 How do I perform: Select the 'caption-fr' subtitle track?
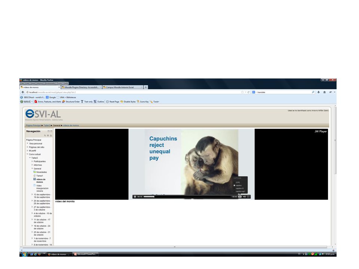pos(239,188)
